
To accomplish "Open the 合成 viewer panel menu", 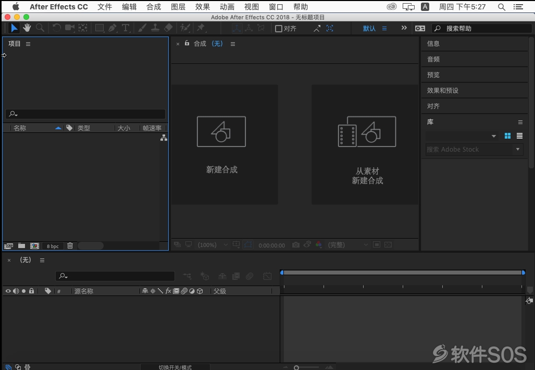I will 233,44.
